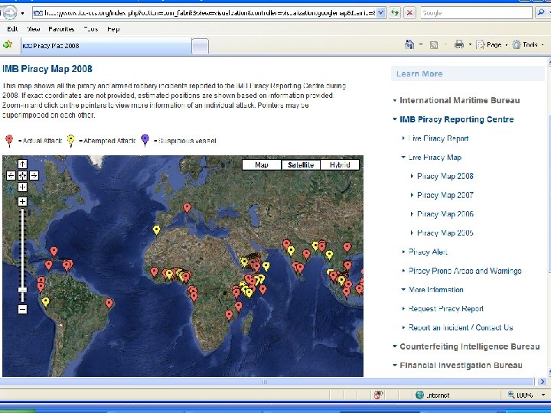Open Piracy Map 2008 link
Image resolution: width=551 pixels, height=413 pixels.
click(x=445, y=177)
